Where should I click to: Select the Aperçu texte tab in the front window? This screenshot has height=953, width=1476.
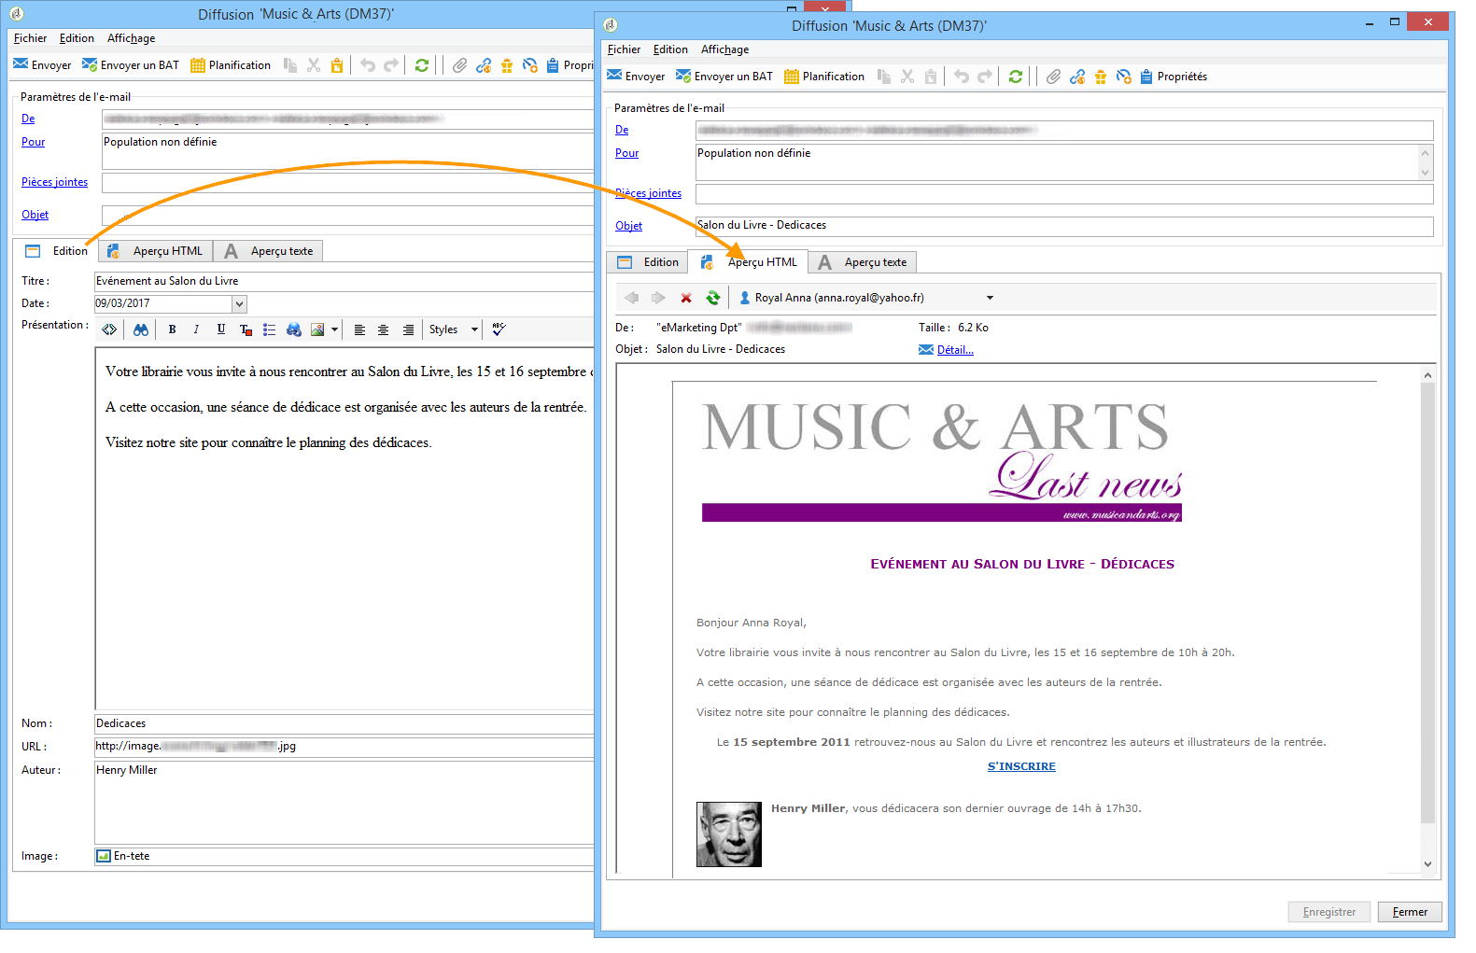click(x=863, y=262)
